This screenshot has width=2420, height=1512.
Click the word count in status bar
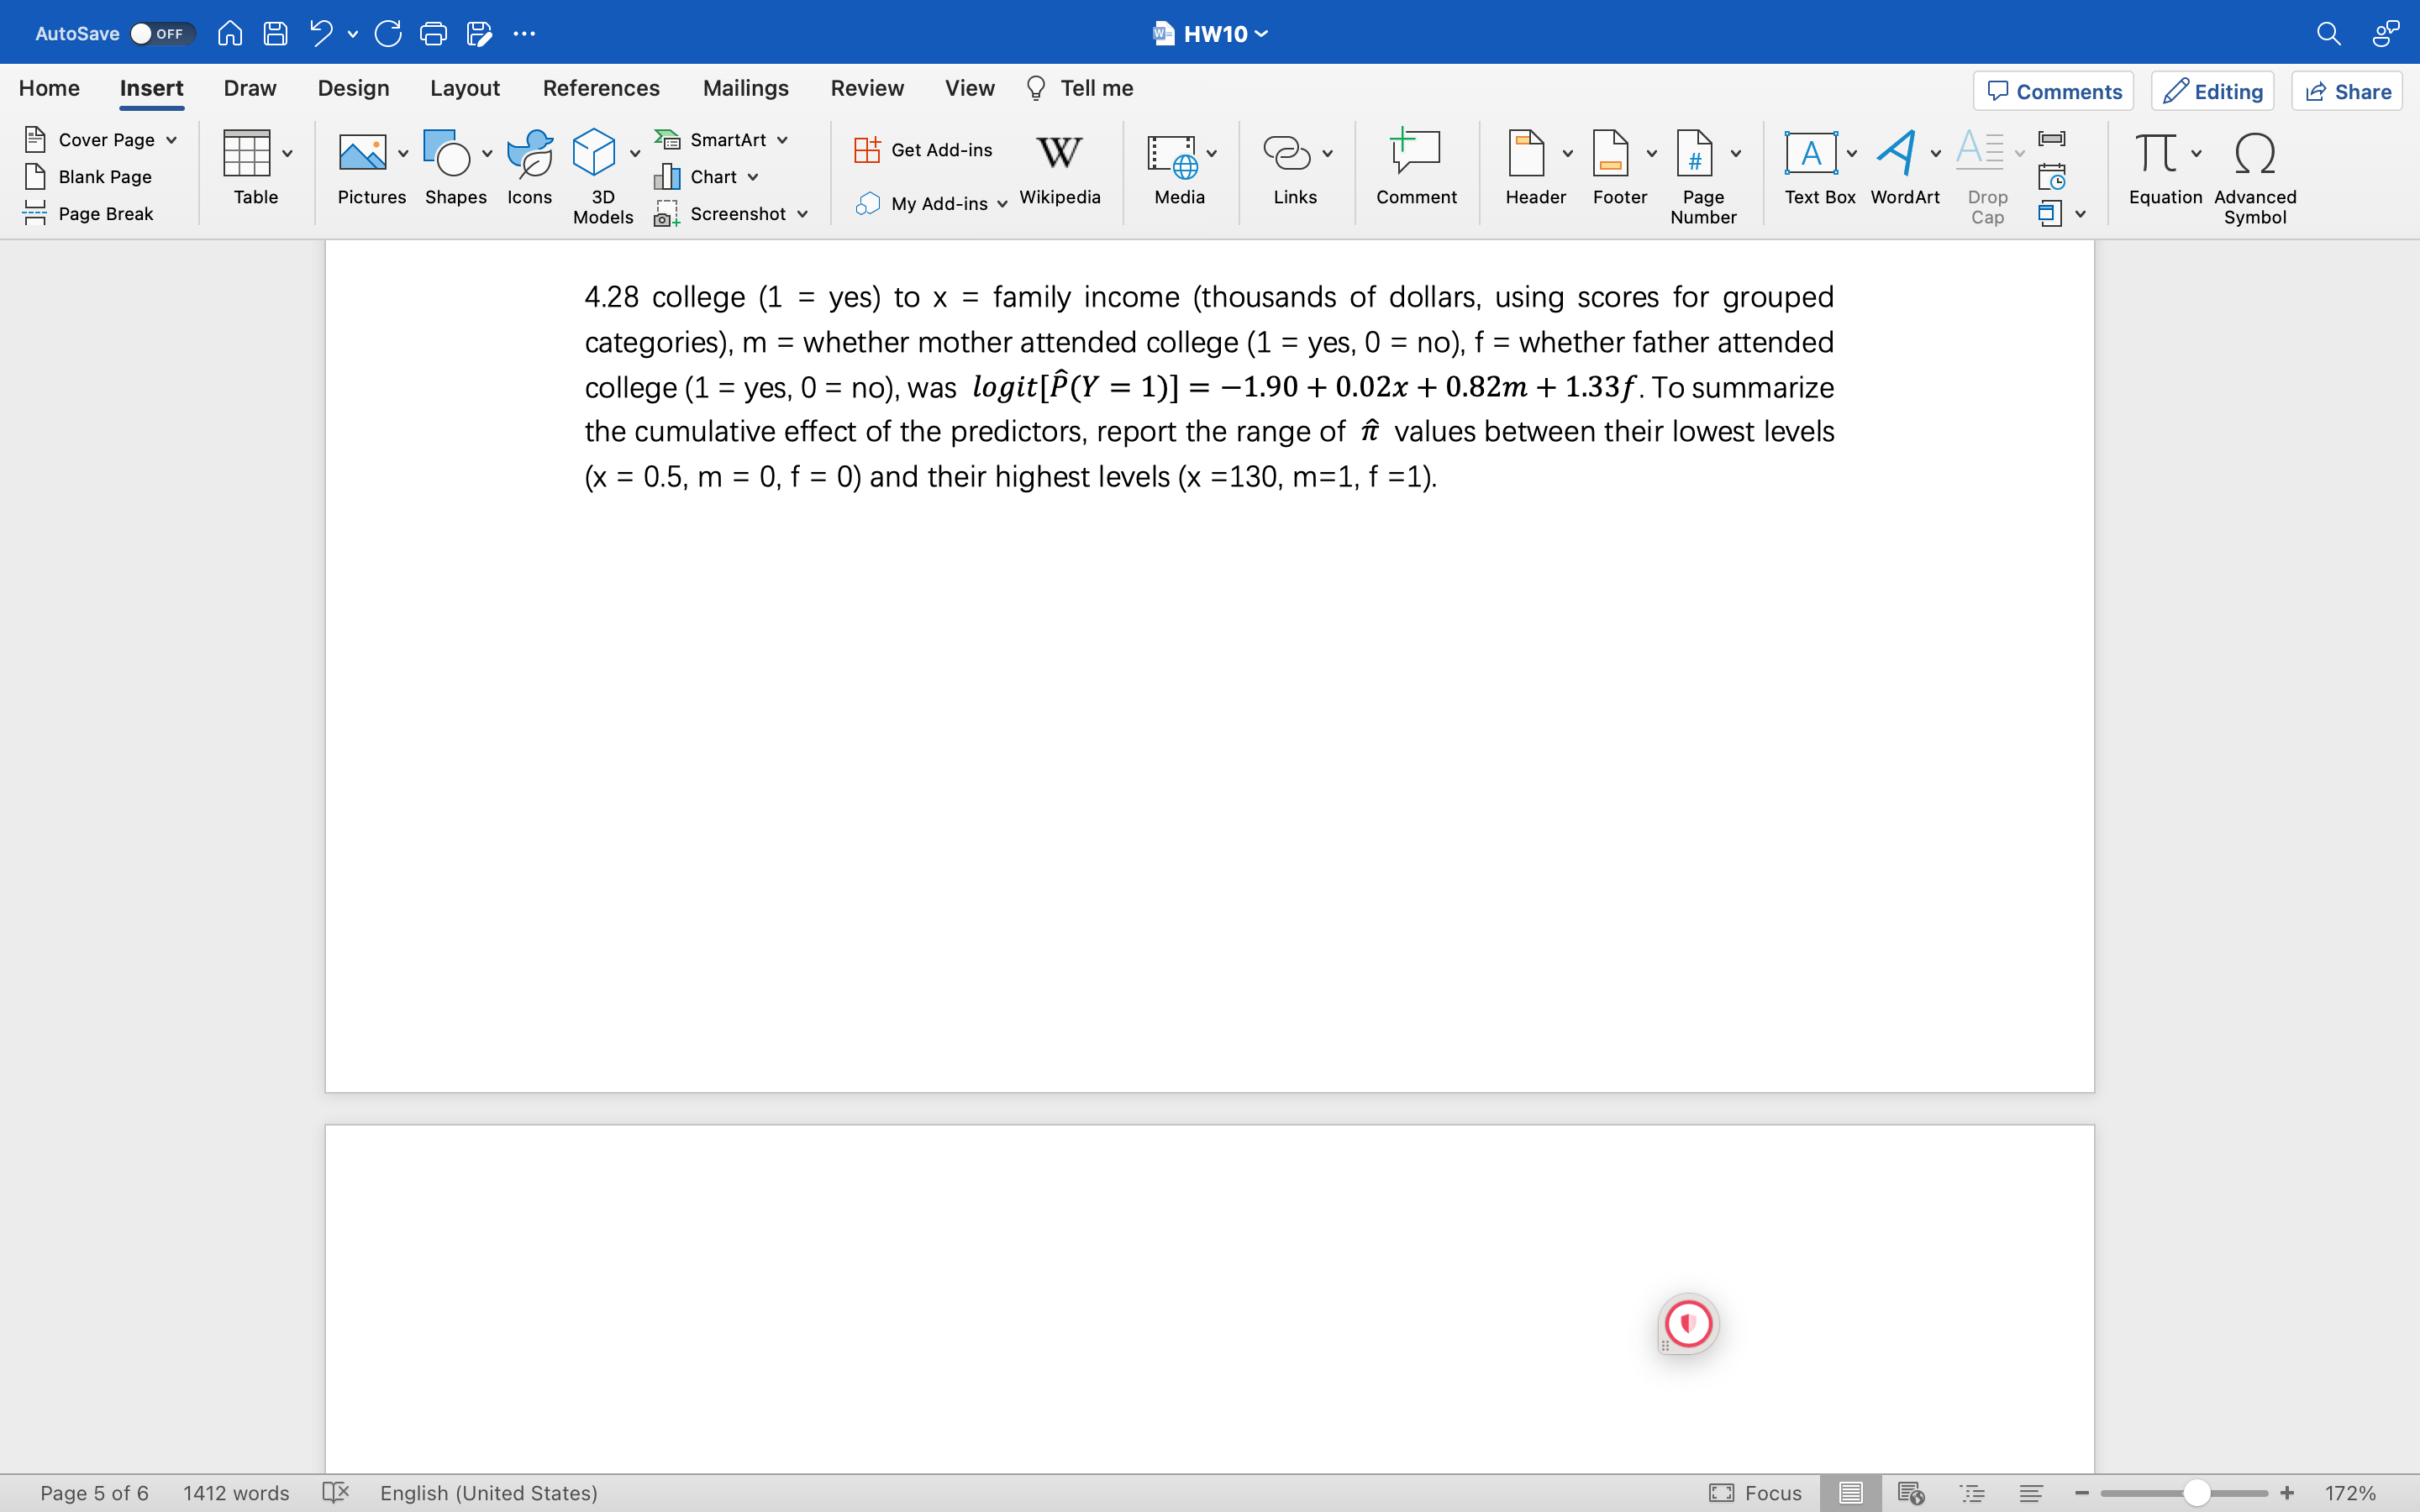click(236, 1493)
